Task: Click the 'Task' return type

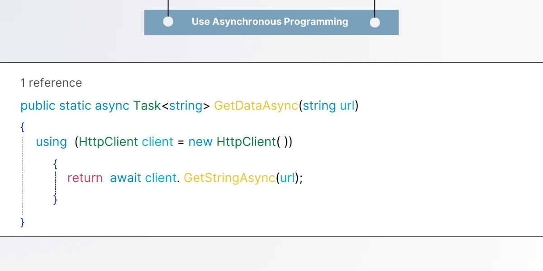Action: point(147,106)
